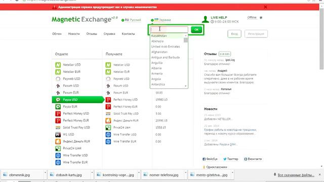Viewport: 324px width, 182px height.
Task: Open the Обмен menu item
Action: tap(57, 34)
